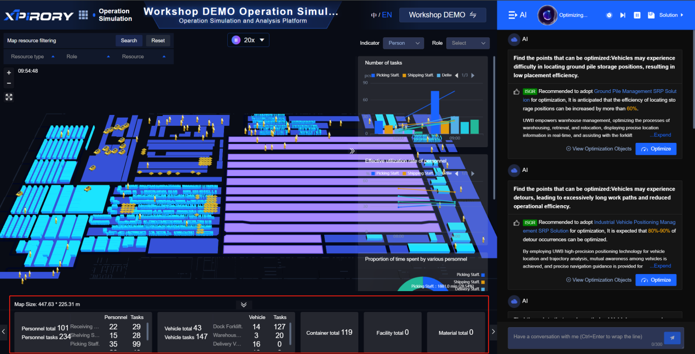Screen dimensions: 695x354
Task: Open Ground Pile Management SRP Solution link
Action: pos(635,91)
